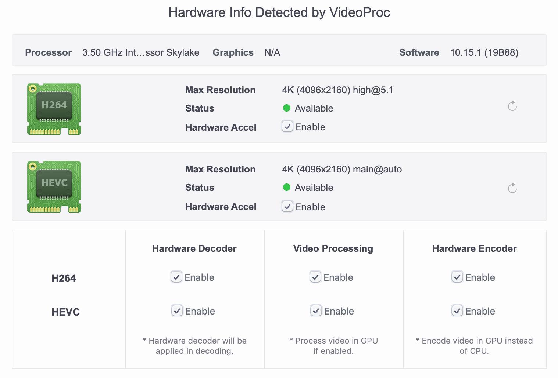The image size is (558, 378).
Task: Uncheck HEVC Video Processing Enable
Action: click(316, 311)
